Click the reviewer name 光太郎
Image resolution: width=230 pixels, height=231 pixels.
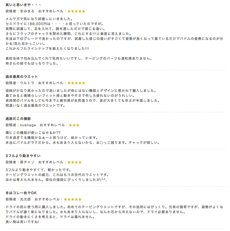point(25,199)
